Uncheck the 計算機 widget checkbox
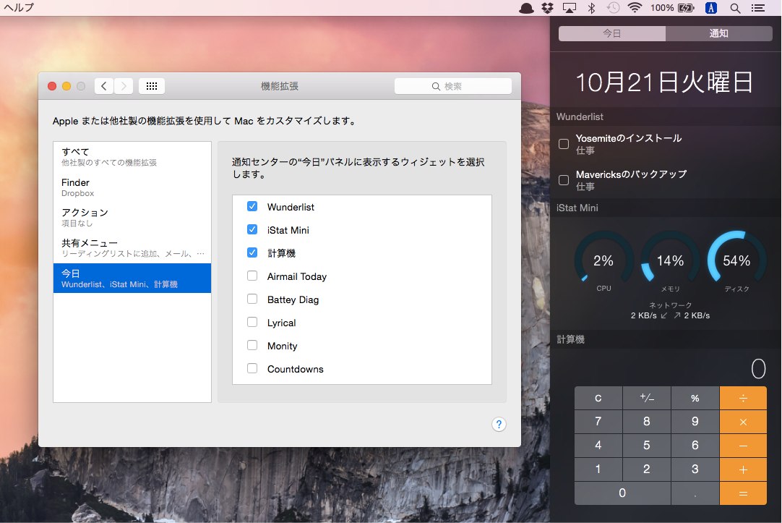The image size is (782, 523). click(252, 252)
